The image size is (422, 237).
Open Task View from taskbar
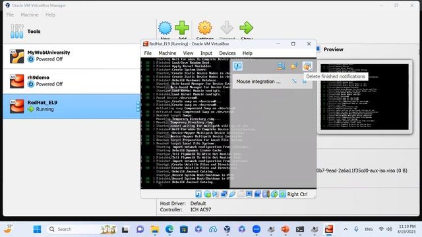coord(125,229)
